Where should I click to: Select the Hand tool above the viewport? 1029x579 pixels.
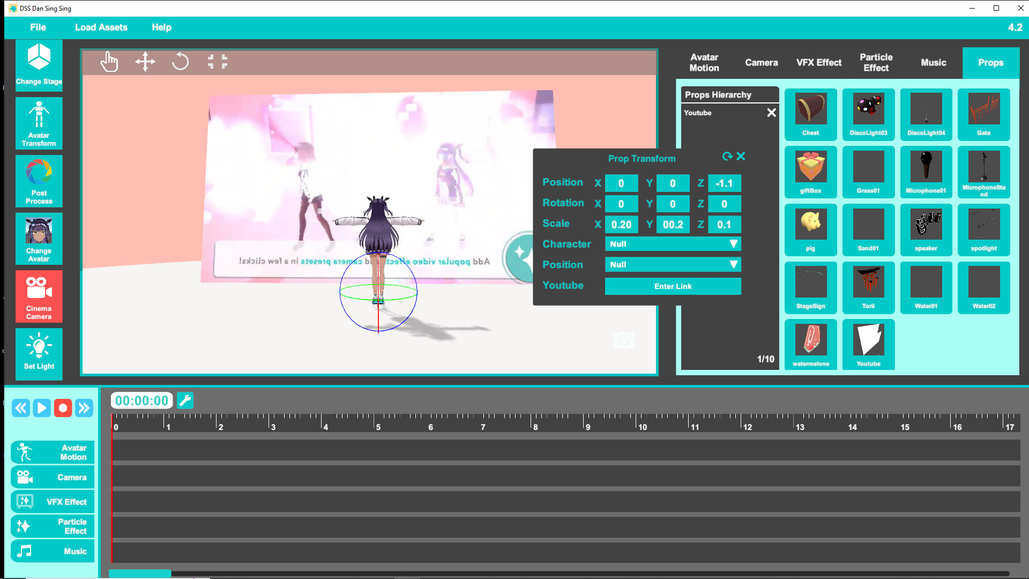click(109, 62)
